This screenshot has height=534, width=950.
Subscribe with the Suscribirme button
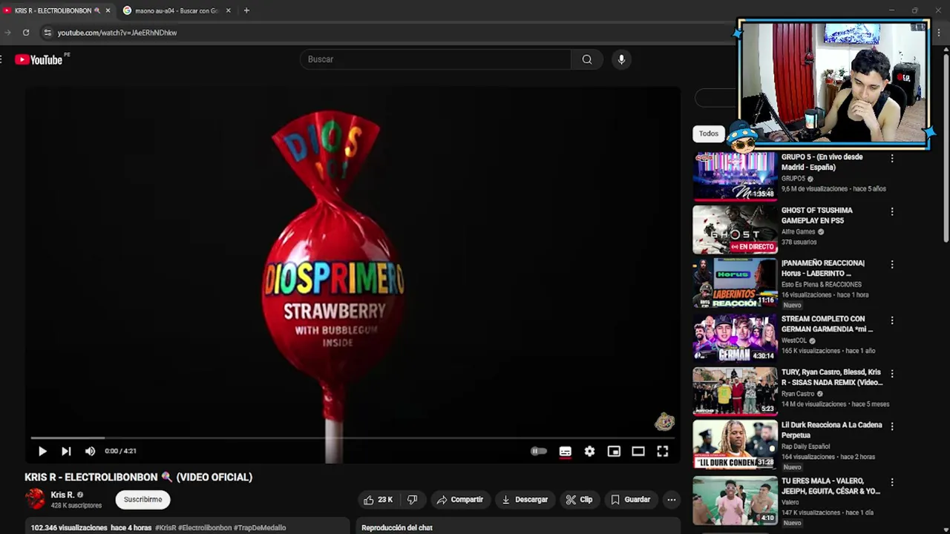(x=143, y=500)
